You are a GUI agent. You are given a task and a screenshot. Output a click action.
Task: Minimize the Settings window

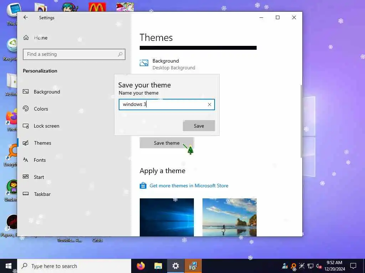point(261,17)
